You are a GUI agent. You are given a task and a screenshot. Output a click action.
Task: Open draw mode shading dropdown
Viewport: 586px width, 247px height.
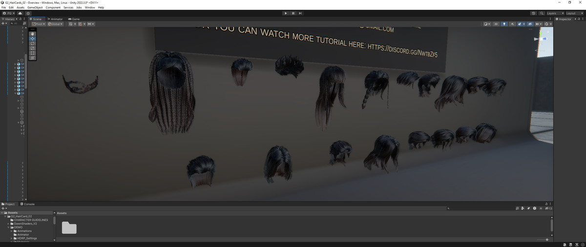click(487, 24)
